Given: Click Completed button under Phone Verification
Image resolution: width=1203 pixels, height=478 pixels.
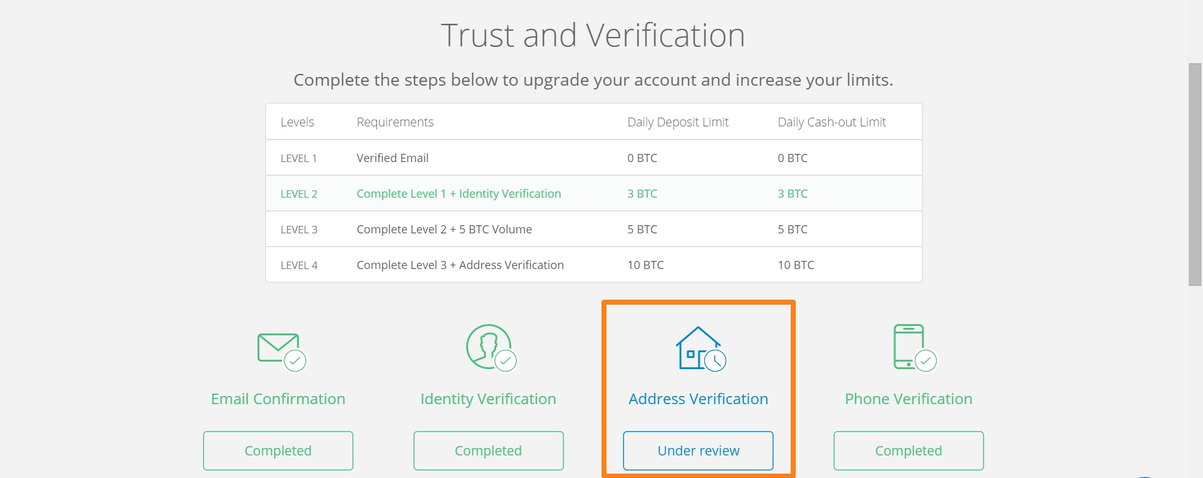Looking at the screenshot, I should (x=909, y=450).
